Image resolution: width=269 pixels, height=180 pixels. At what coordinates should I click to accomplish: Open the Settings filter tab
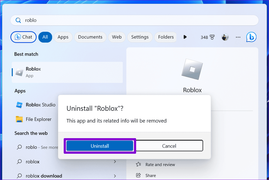[140, 37]
